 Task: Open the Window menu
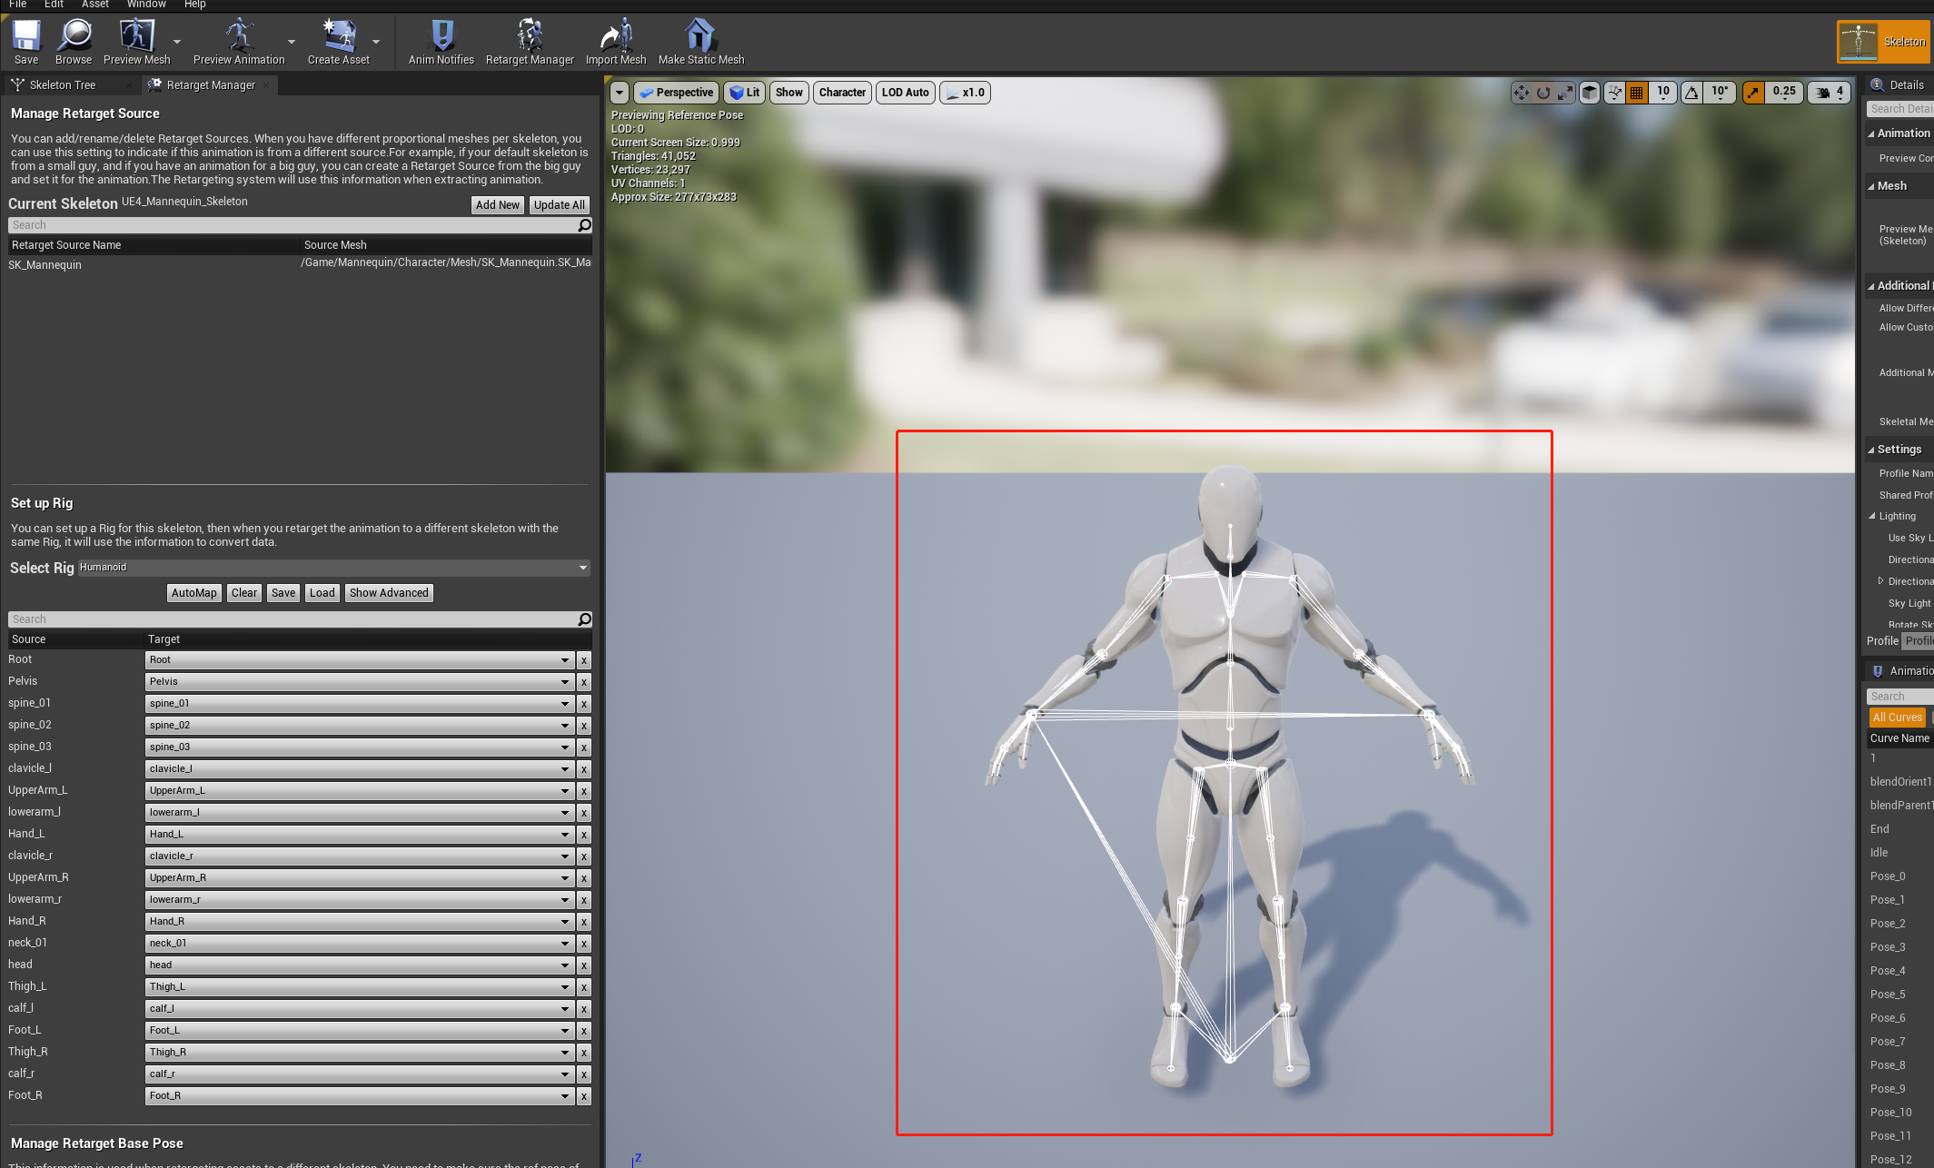(x=146, y=5)
